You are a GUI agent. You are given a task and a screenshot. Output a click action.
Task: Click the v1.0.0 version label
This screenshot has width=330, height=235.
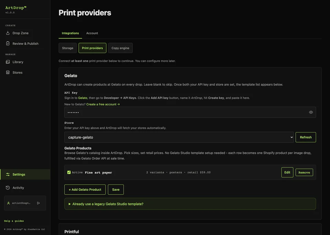click(x=10, y=13)
